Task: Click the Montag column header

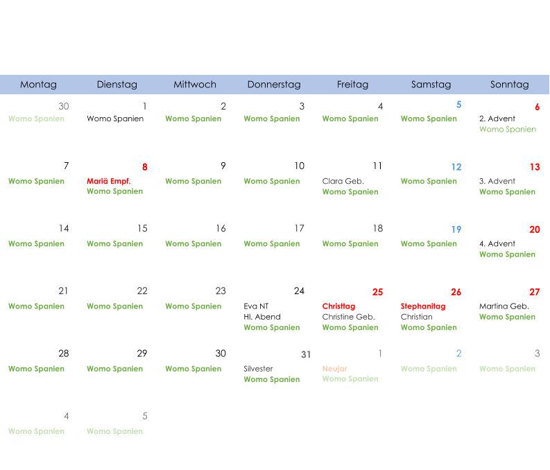Action: pos(38,85)
